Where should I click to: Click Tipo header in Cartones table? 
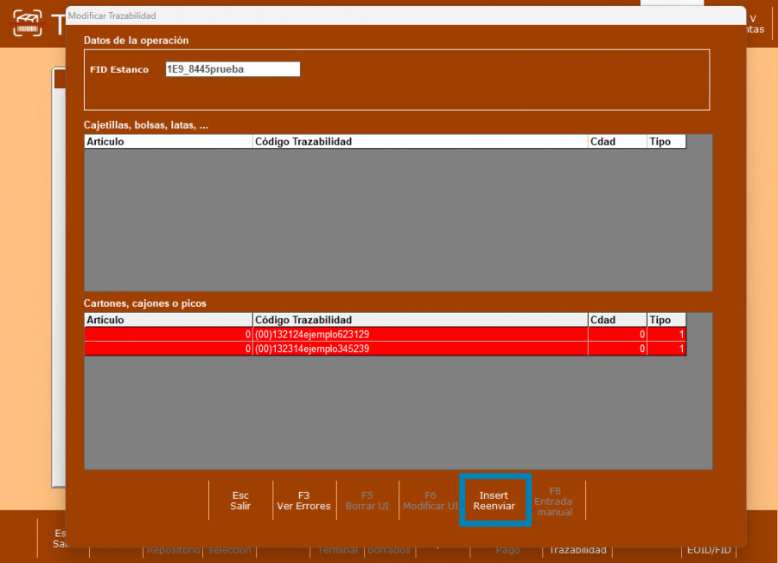[x=666, y=320]
